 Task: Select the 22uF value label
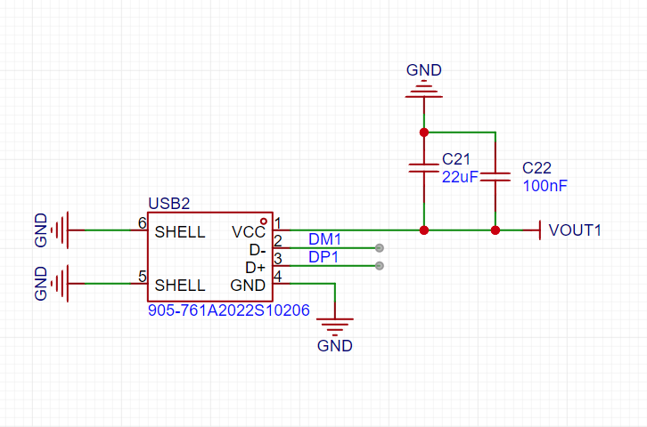pyautogui.click(x=460, y=177)
